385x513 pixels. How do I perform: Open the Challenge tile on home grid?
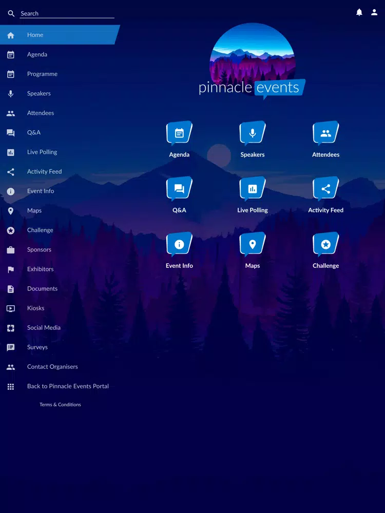coord(326,251)
